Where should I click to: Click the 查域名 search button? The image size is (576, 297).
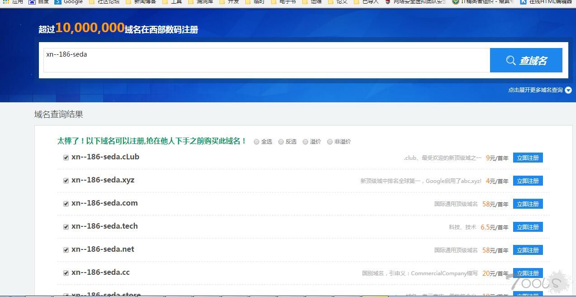526,60
